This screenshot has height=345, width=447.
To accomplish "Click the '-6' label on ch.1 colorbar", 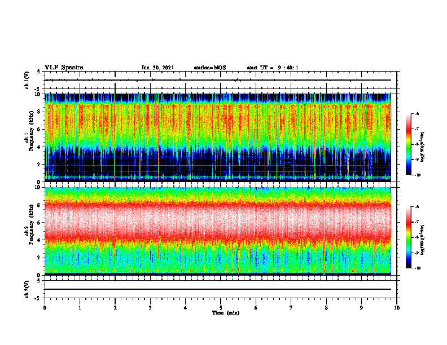I will 417,113.
